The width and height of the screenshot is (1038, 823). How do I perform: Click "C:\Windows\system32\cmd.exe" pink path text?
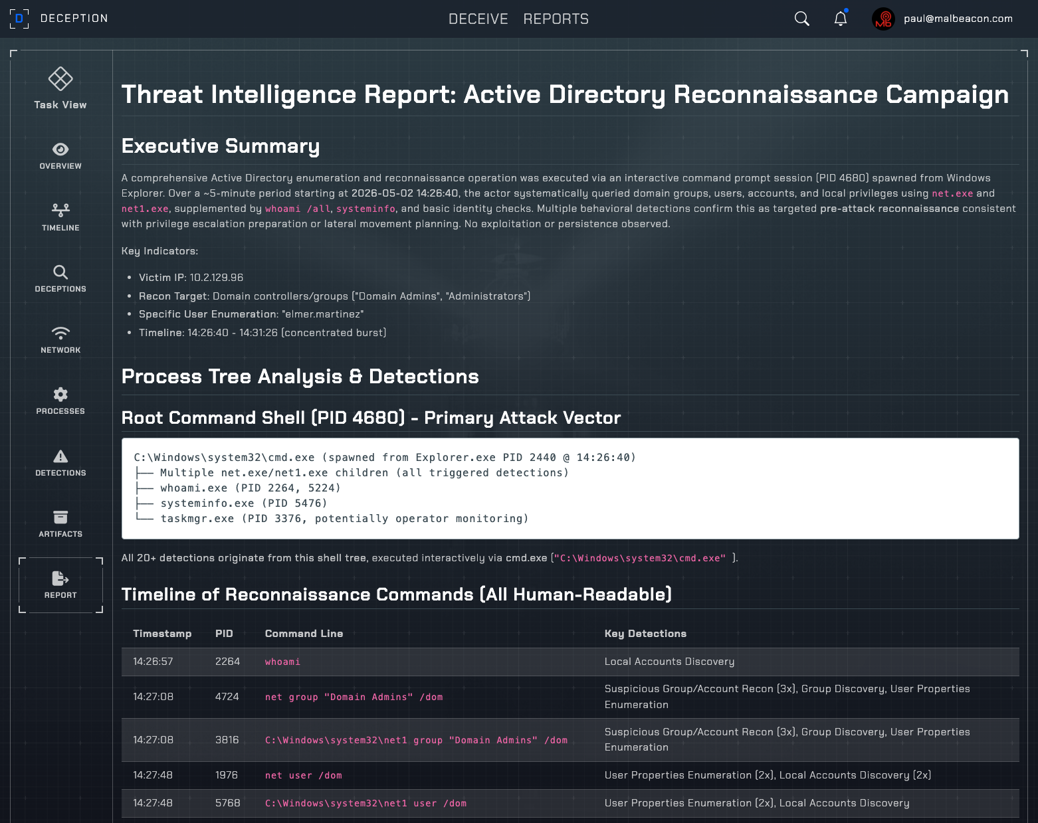[640, 558]
